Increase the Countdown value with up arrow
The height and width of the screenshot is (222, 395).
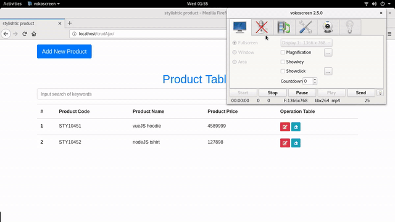[x=315, y=80]
